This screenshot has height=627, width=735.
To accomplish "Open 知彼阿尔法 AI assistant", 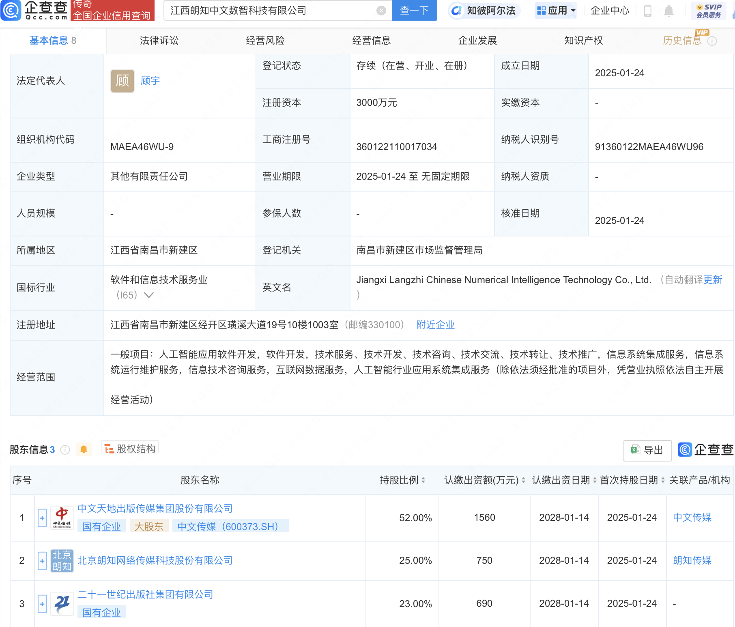I will click(484, 11).
